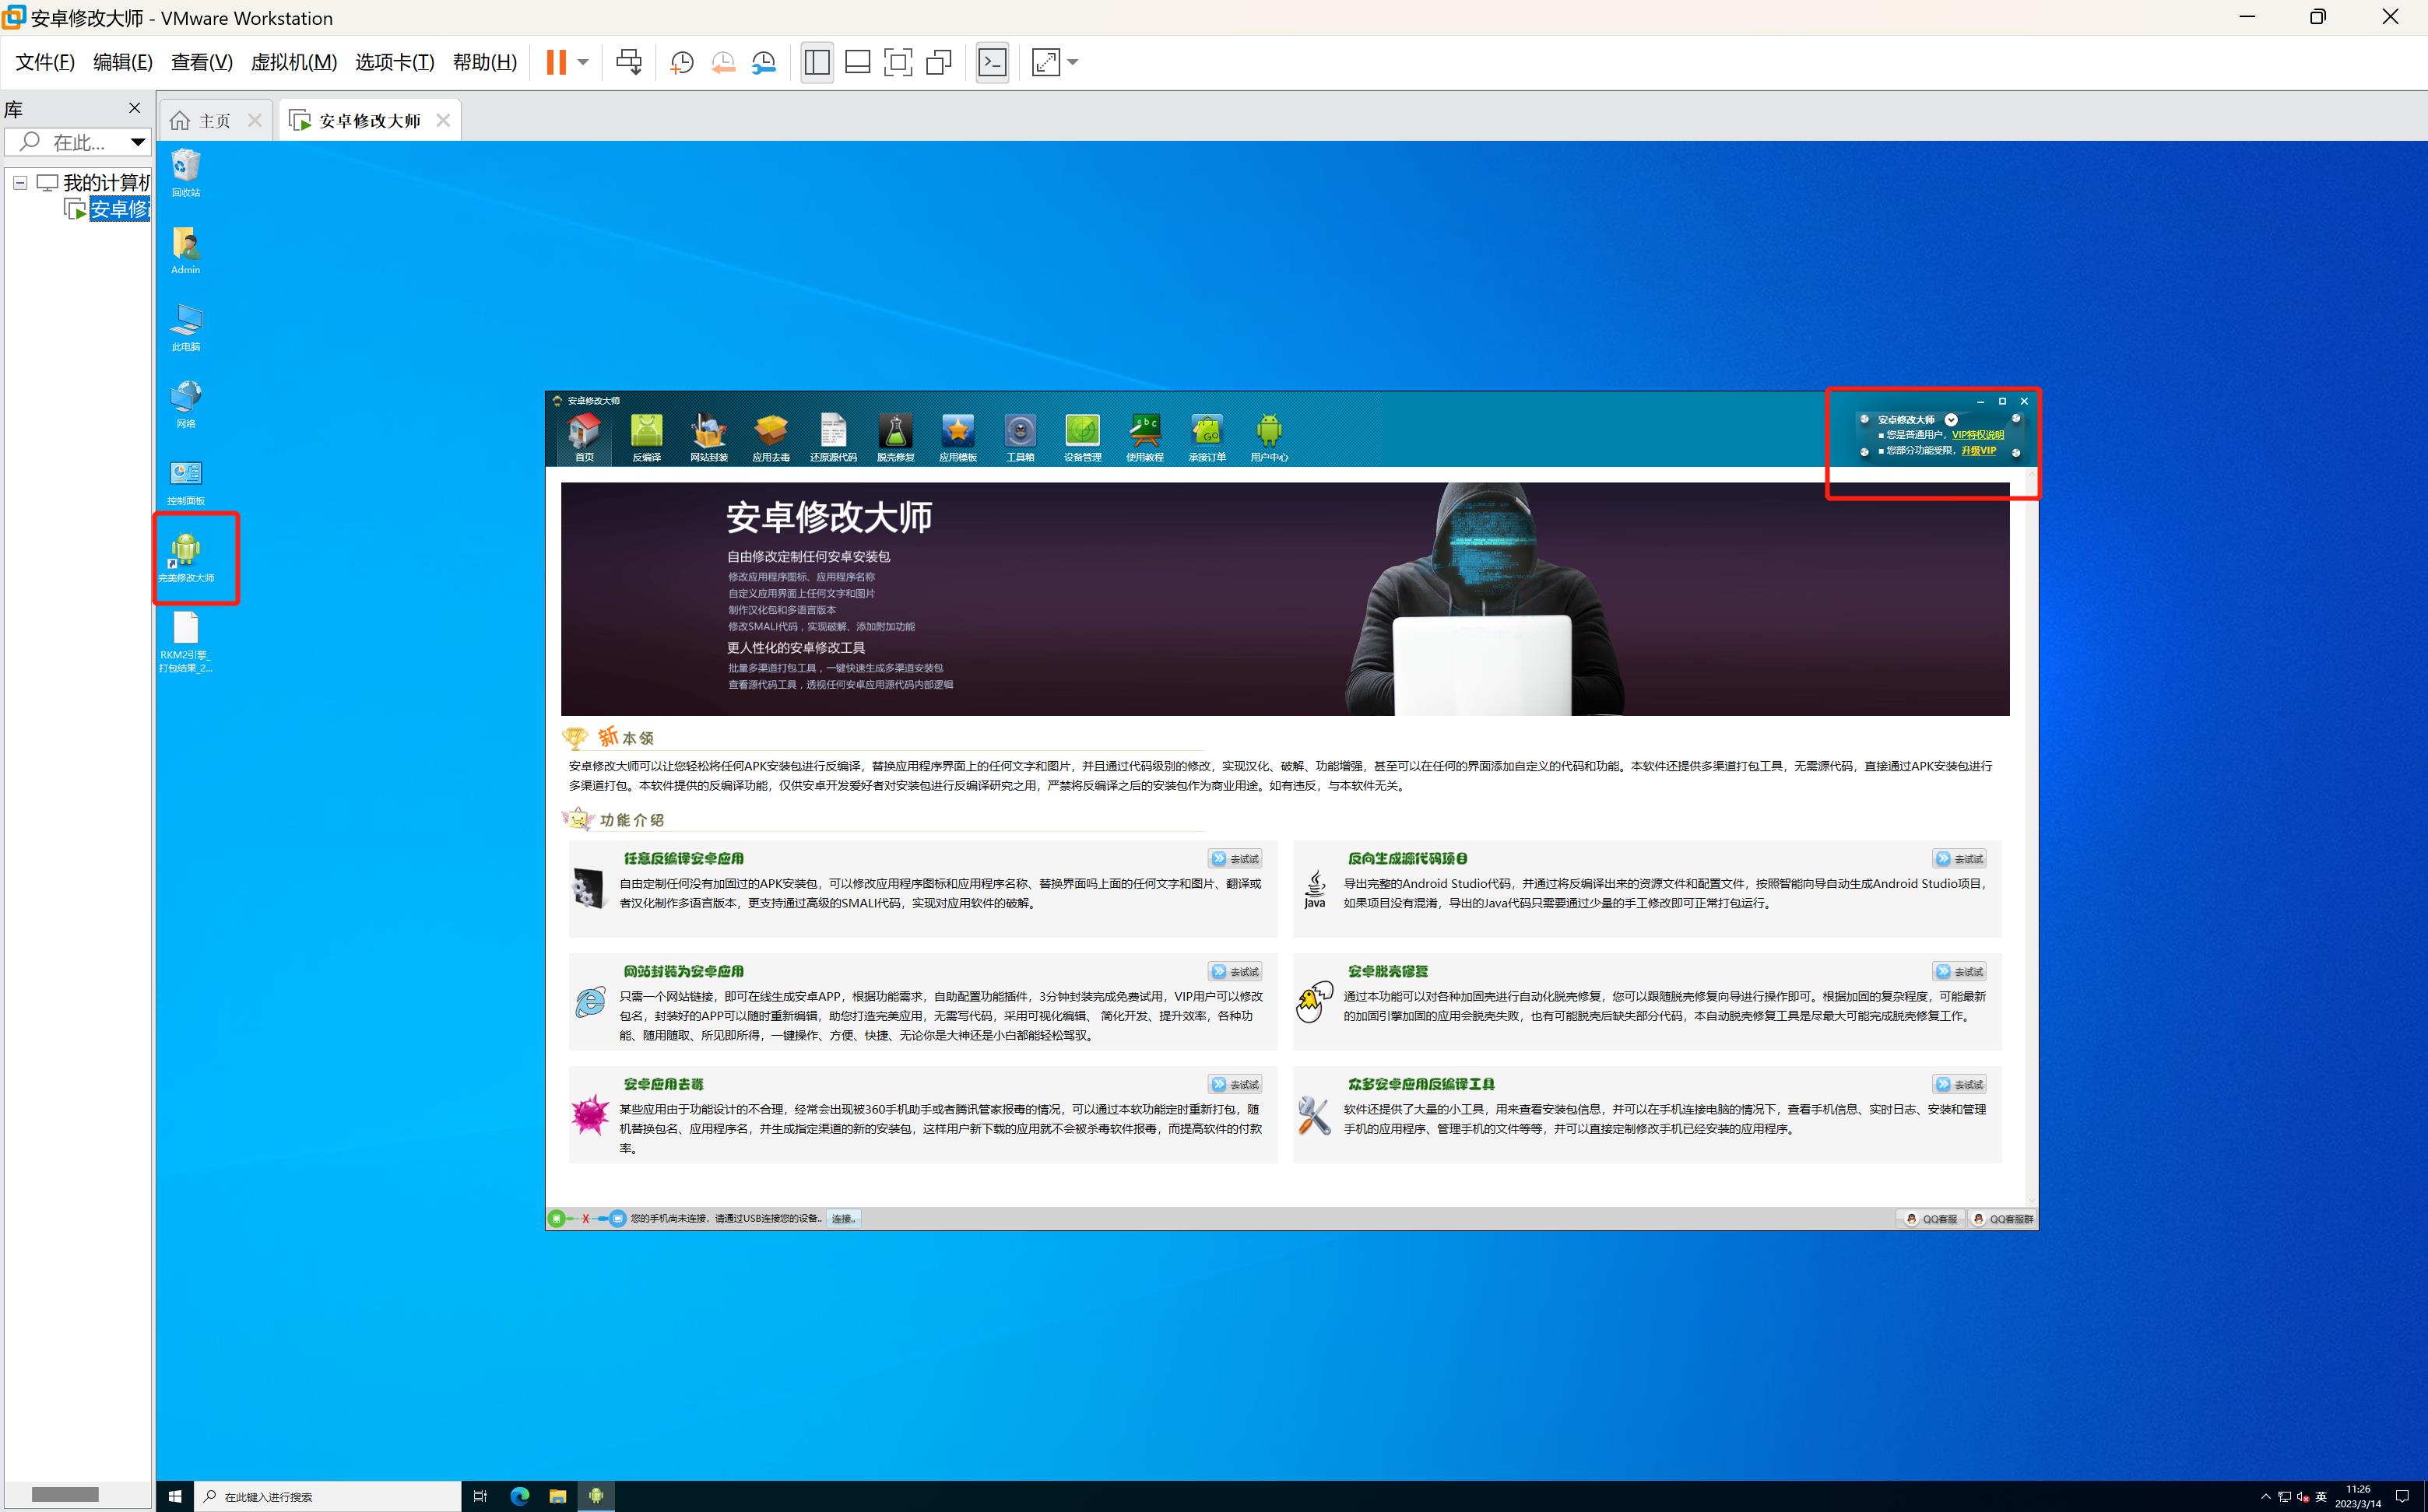Select the 完美修改大师 desktop shortcut

tap(186, 559)
